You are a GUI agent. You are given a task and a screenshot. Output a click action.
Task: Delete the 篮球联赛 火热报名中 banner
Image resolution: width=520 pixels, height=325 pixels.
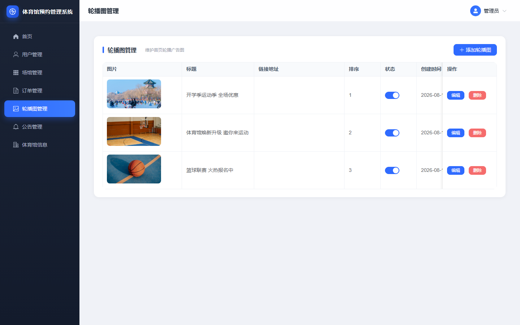477,170
